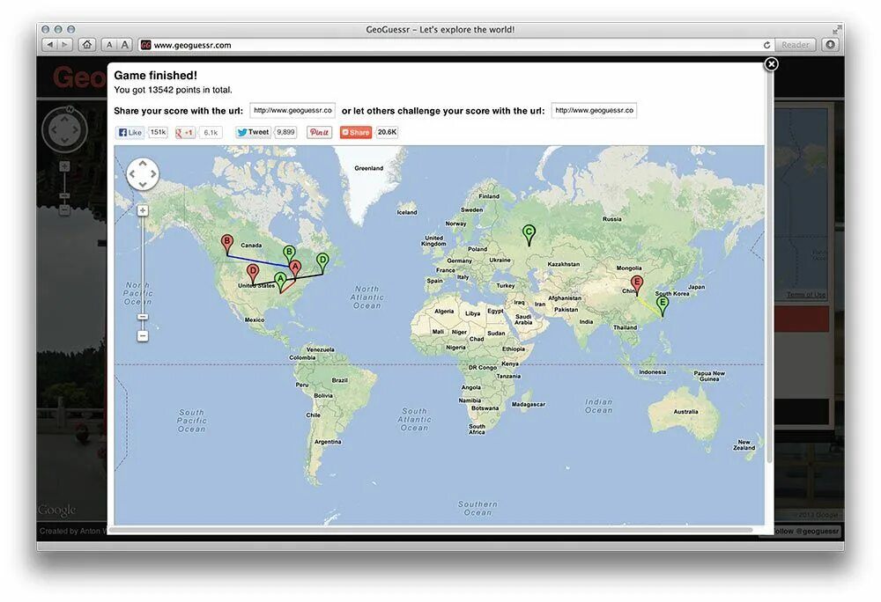This screenshot has height=602, width=881.
Task: Open Safari downloads icon
Action: [x=831, y=45]
